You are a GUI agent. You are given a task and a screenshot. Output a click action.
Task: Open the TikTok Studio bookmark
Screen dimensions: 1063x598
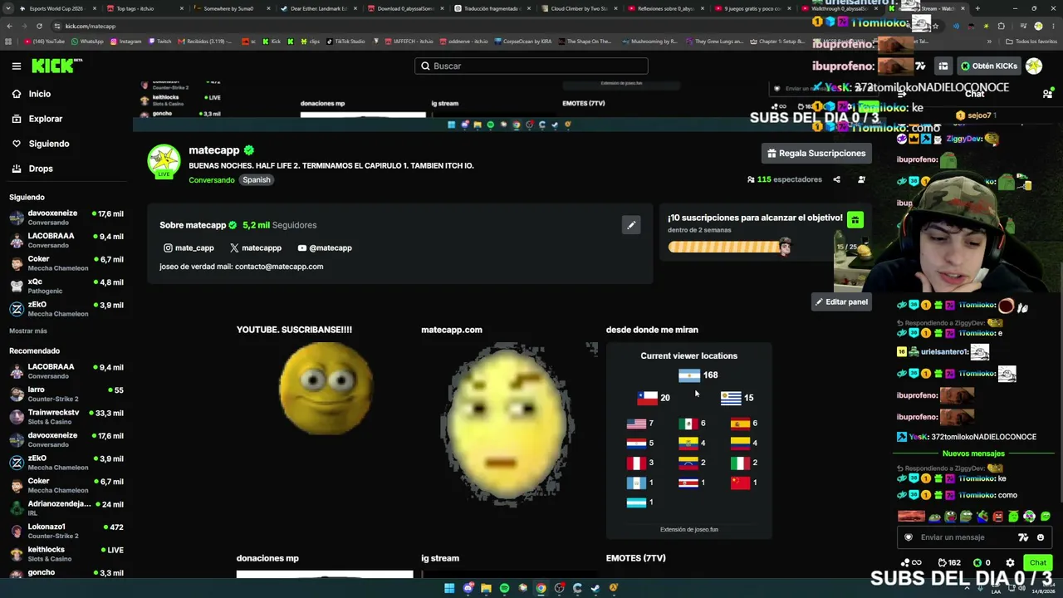pos(345,42)
